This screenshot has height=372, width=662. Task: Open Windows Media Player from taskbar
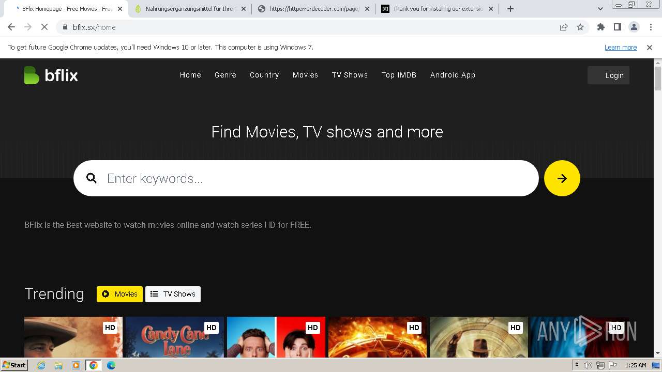click(x=76, y=365)
